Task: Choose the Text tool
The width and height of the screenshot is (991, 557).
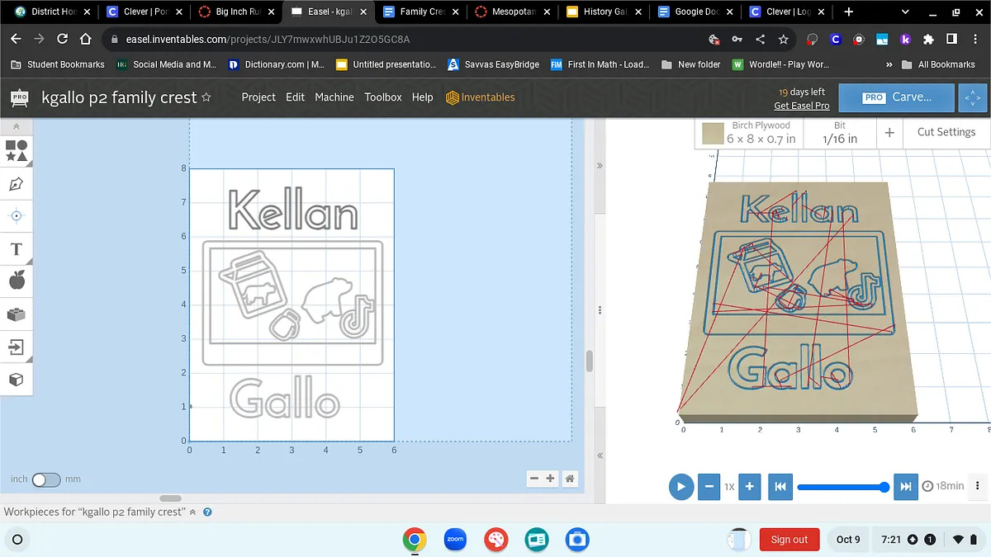Action: point(17,248)
